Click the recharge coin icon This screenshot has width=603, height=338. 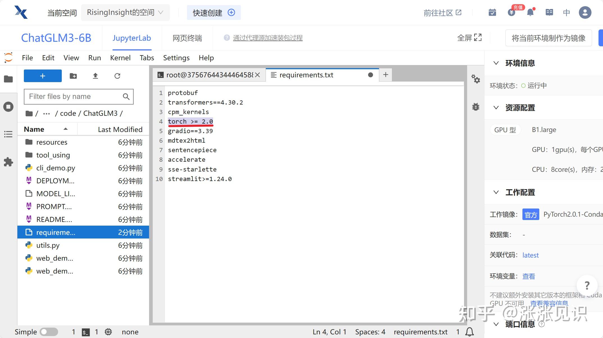tap(511, 12)
